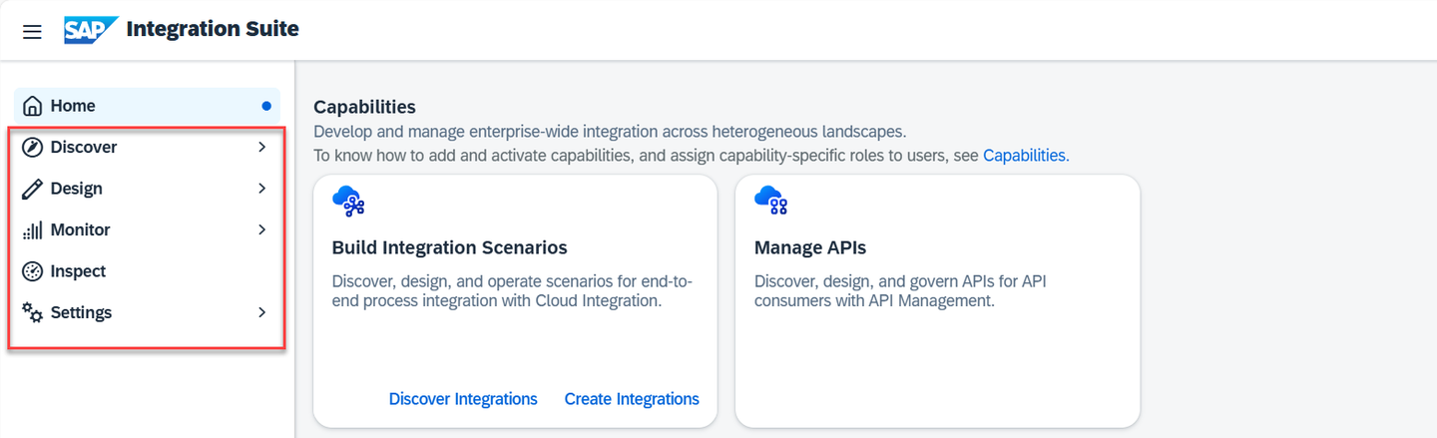Click the Build Integration Scenarios cloud icon
1437x438 pixels.
click(x=348, y=201)
